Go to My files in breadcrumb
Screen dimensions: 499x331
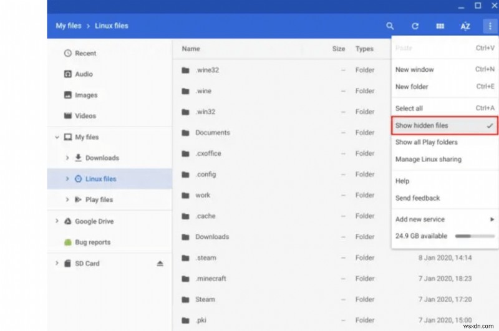click(69, 26)
